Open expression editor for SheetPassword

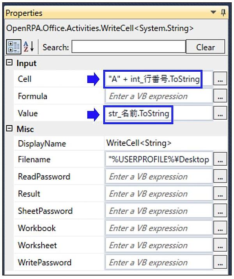tap(220, 211)
